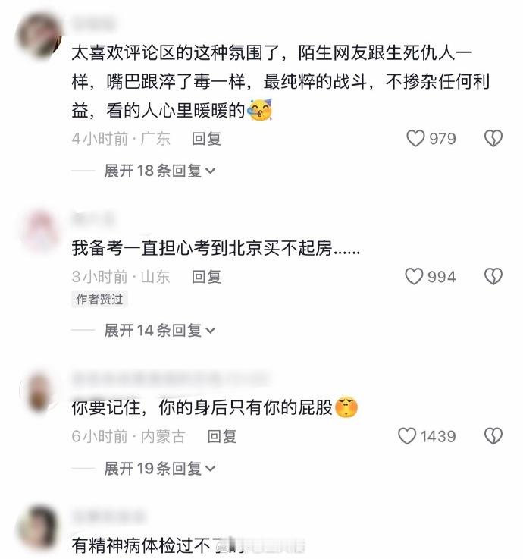Image resolution: width=523 pixels, height=559 pixels.
Task: Open third commenter's avatar
Action: tap(39, 391)
